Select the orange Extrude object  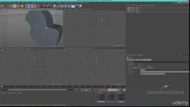[132, 10]
